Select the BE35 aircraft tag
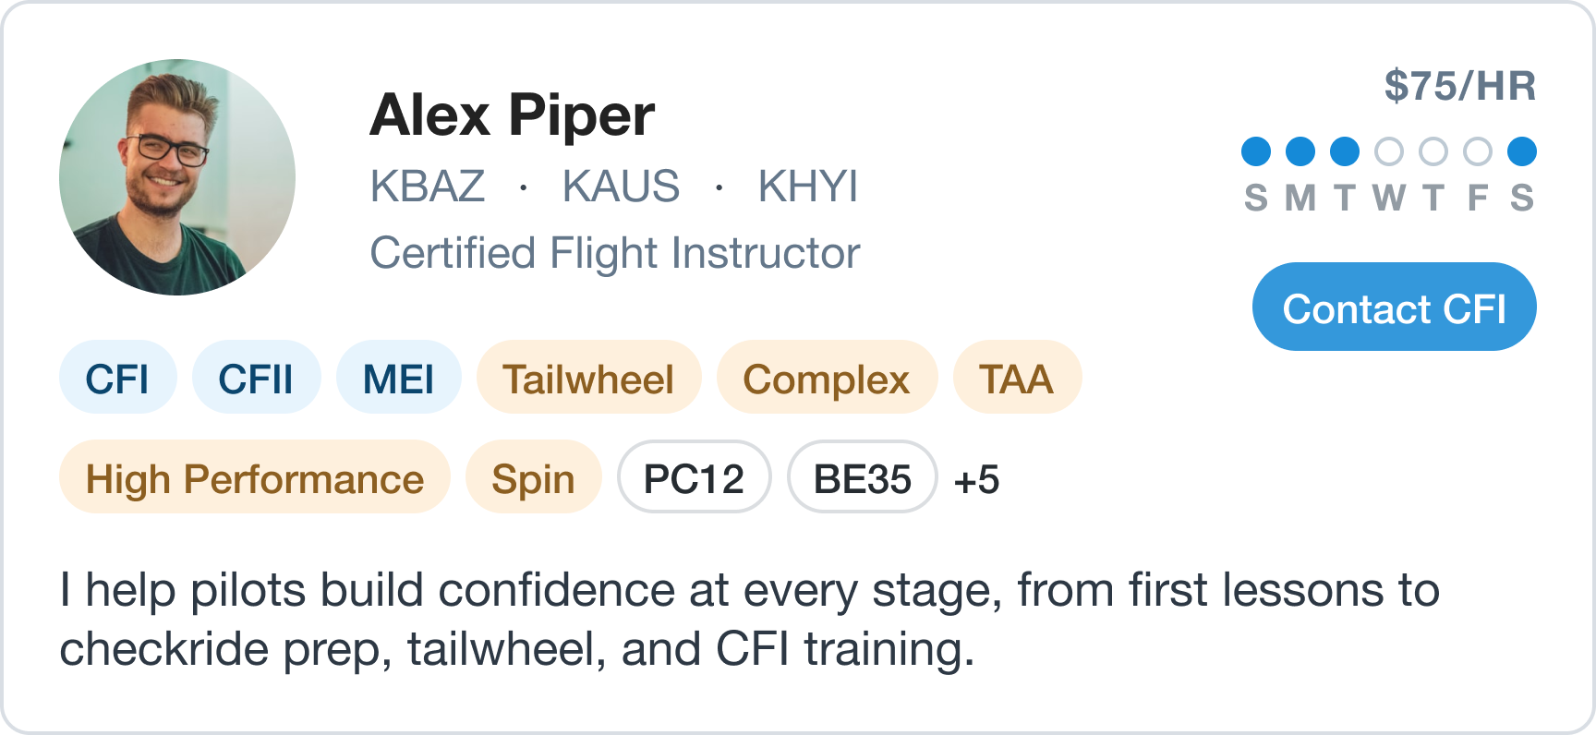The width and height of the screenshot is (1596, 735). [x=862, y=476]
